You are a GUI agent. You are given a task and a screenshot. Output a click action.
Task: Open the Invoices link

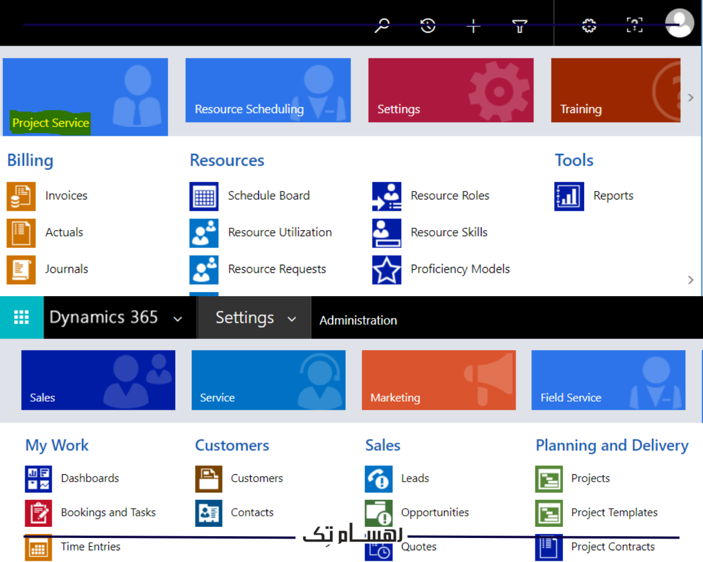click(x=66, y=196)
